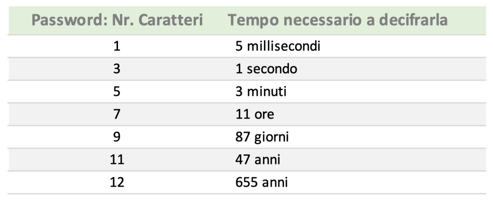The height and width of the screenshot is (202, 493).
Task: Click the cell showing 7 characters
Action: tap(117, 114)
